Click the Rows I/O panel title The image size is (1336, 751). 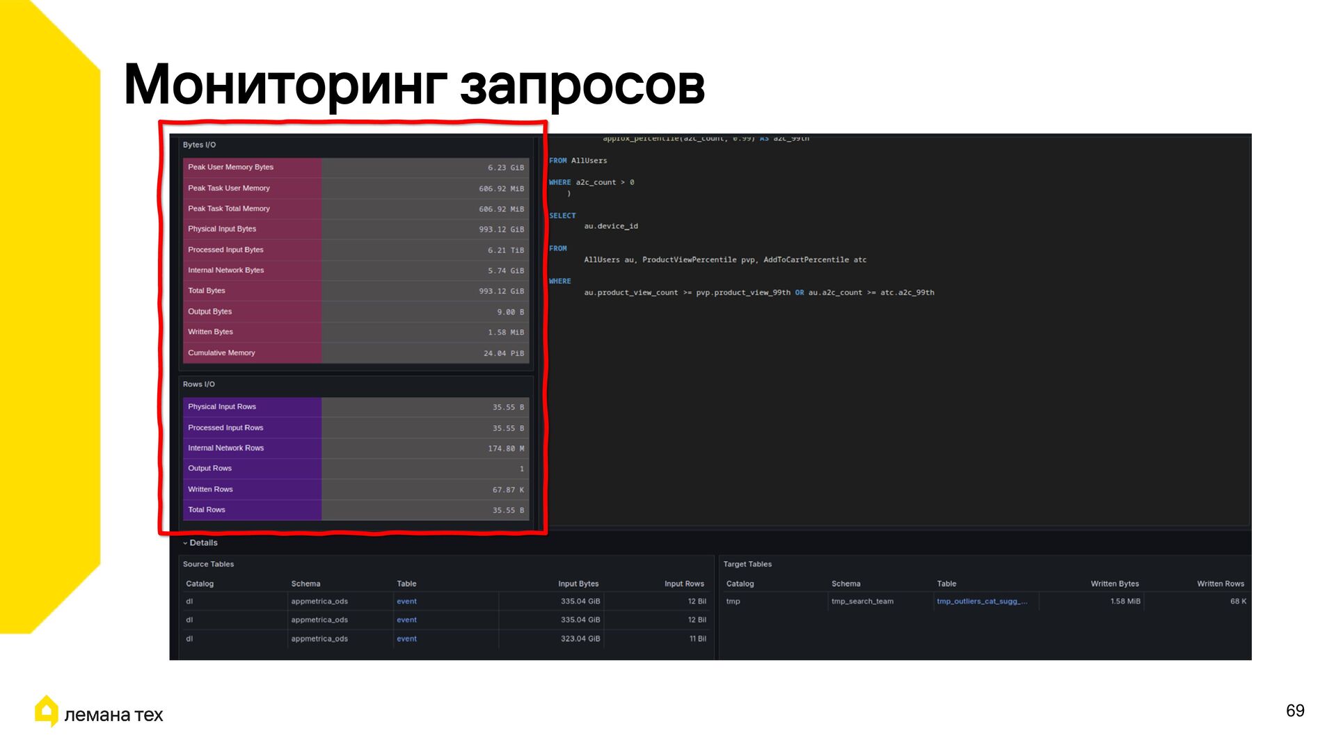tap(198, 384)
